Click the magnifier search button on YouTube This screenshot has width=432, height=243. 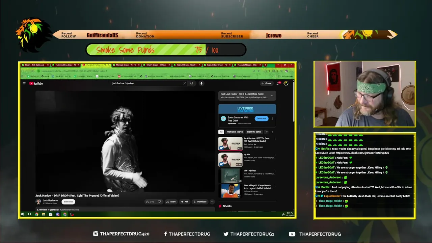pyautogui.click(x=192, y=83)
